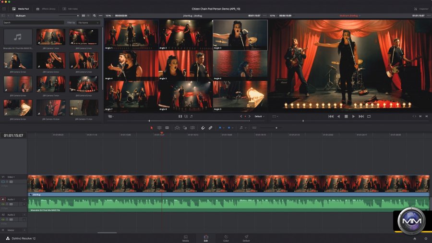This screenshot has height=243, width=432.
Task: Open the audio note options dropdown in toolbar
Action: click(245, 128)
